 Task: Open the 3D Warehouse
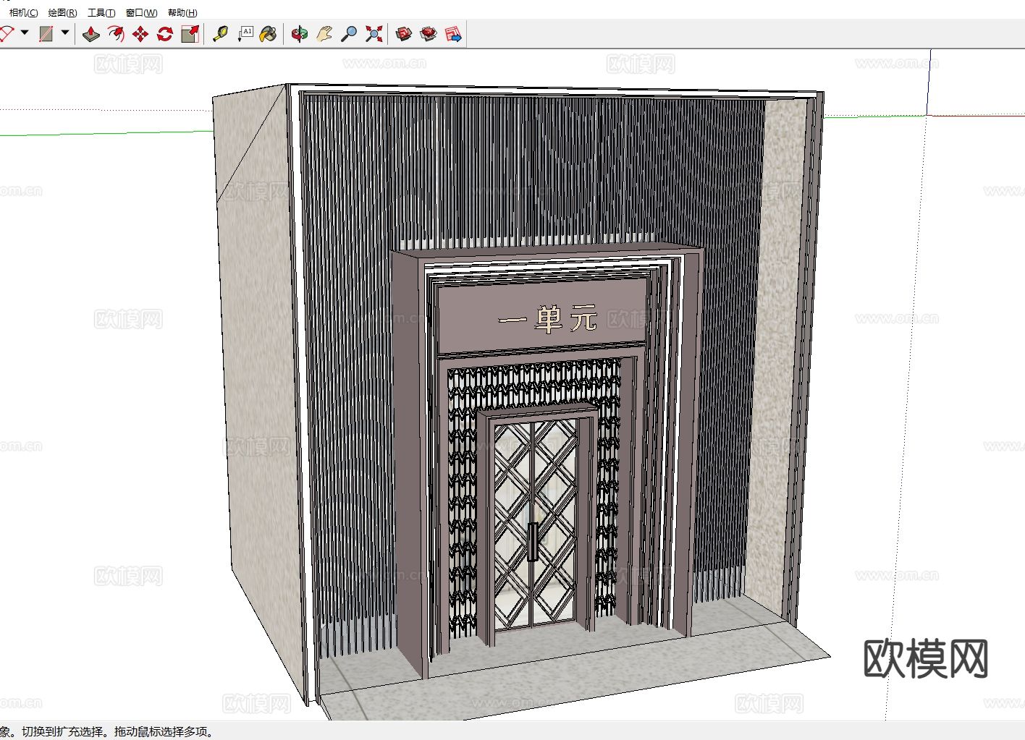coord(404,34)
